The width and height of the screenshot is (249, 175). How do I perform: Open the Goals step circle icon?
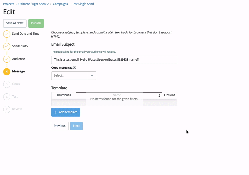click(x=6, y=84)
